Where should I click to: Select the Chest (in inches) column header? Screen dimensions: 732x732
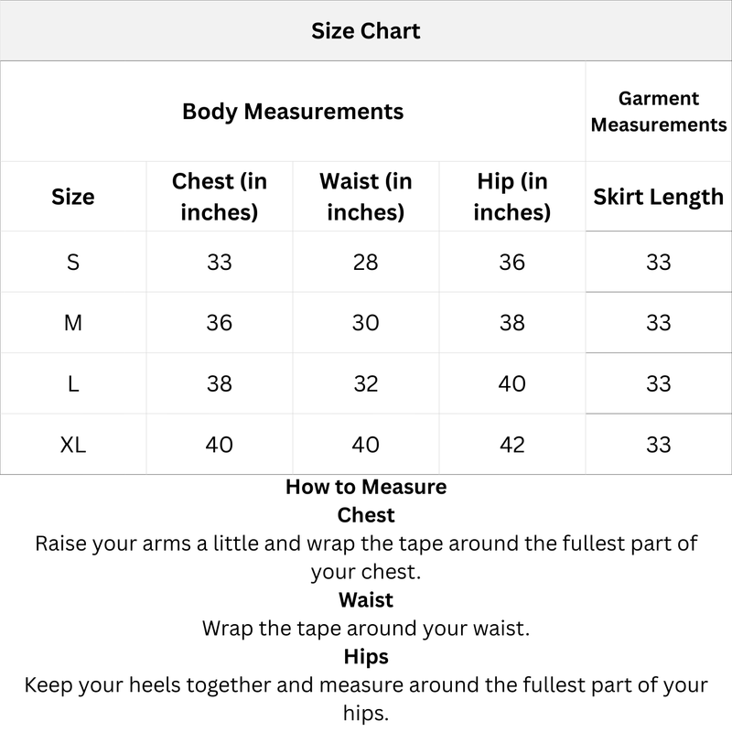coord(220,197)
